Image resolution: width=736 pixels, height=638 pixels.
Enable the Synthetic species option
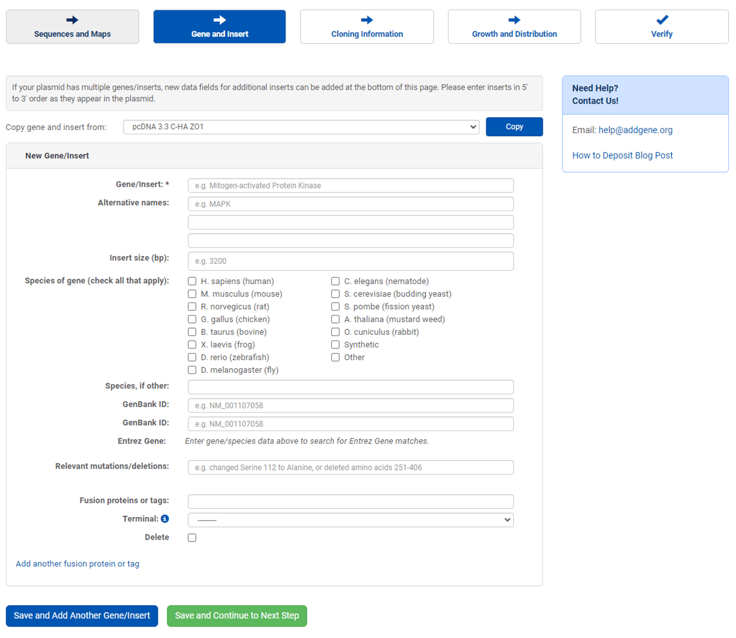click(335, 344)
